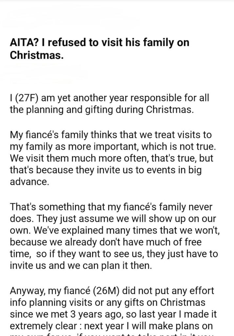The image size is (234, 336).
Task: Click the bold word "Christmas." in the title
Action: click(x=36, y=55)
